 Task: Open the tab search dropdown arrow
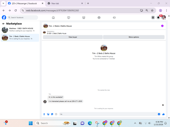3,3
